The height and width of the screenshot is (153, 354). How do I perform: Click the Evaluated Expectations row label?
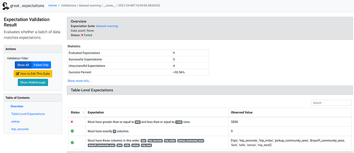(84, 53)
